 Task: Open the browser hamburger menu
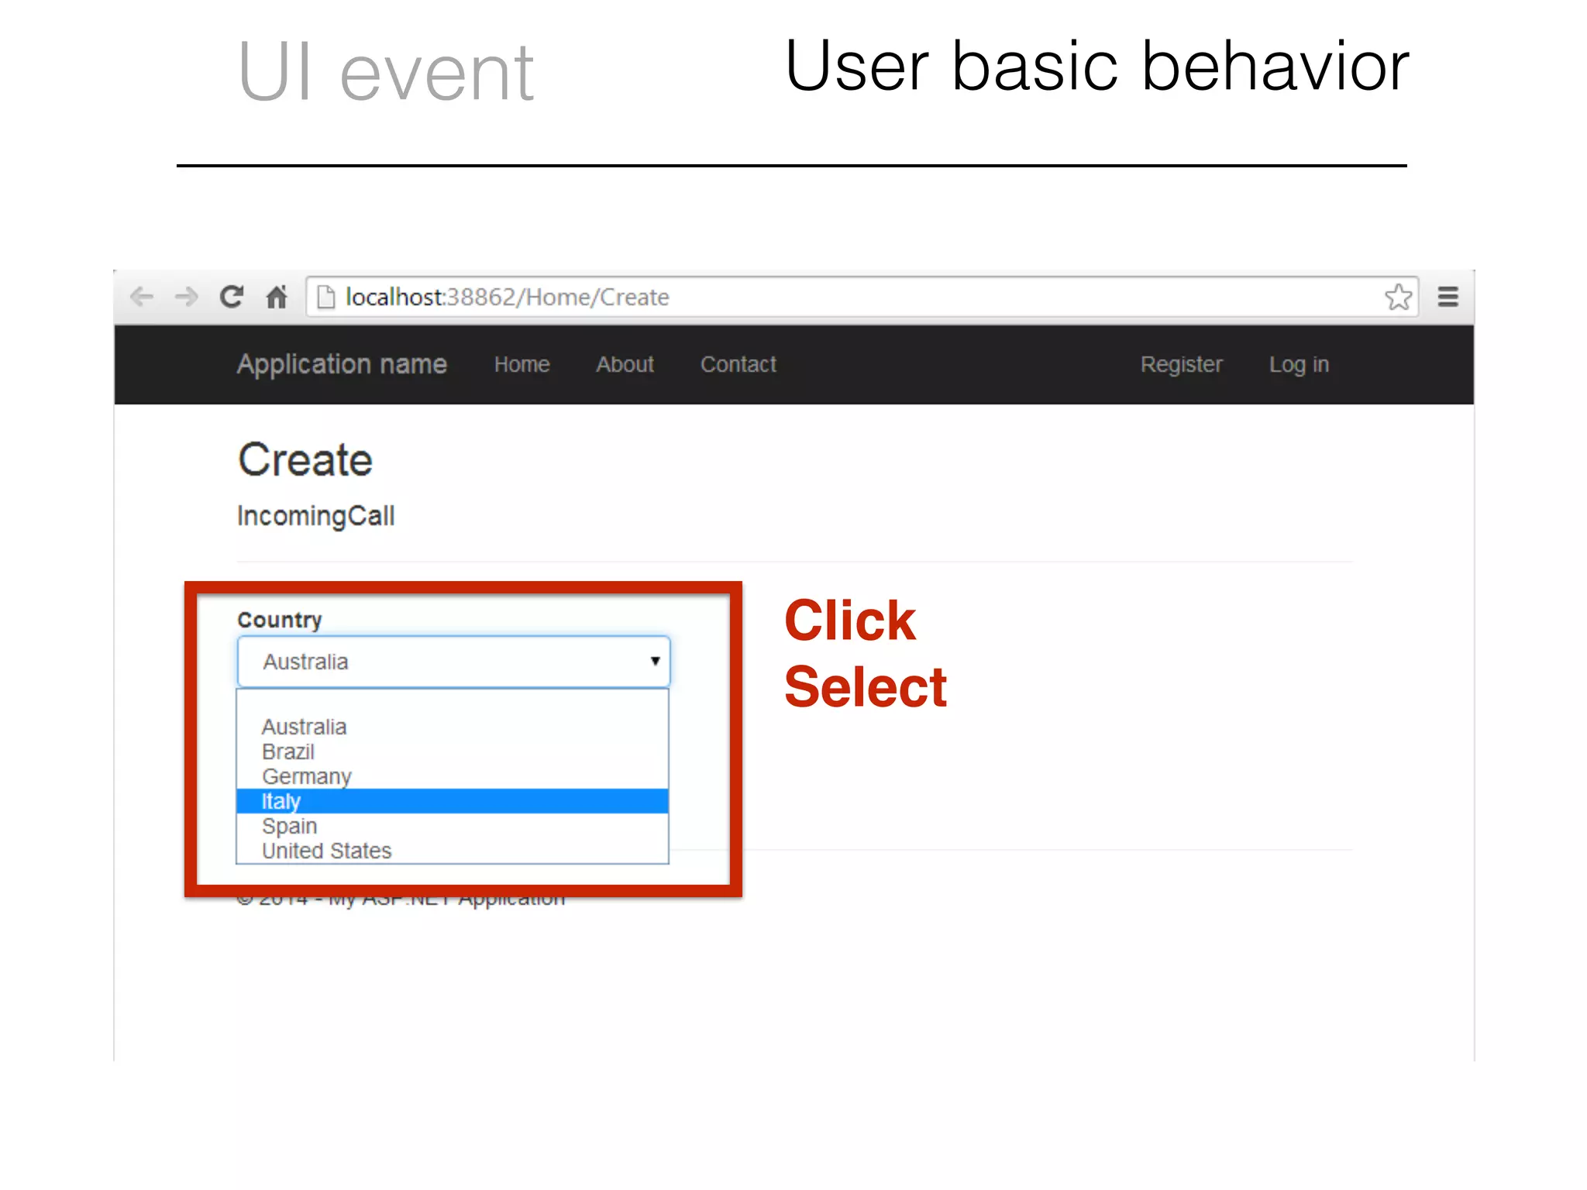(1448, 297)
